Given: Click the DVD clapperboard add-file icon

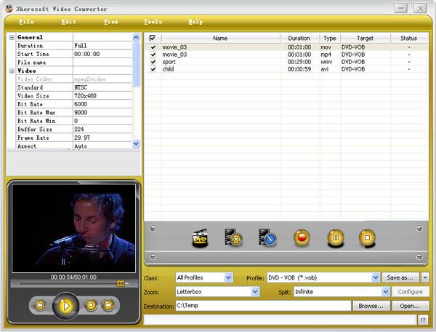Looking at the screenshot, I should (x=200, y=238).
